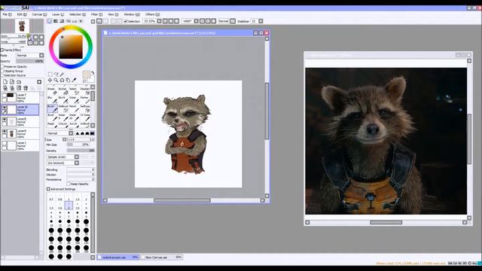Screen dimensions: 482x271
Task: Enable the Keep Opacity checkbox
Action: tap(69, 184)
